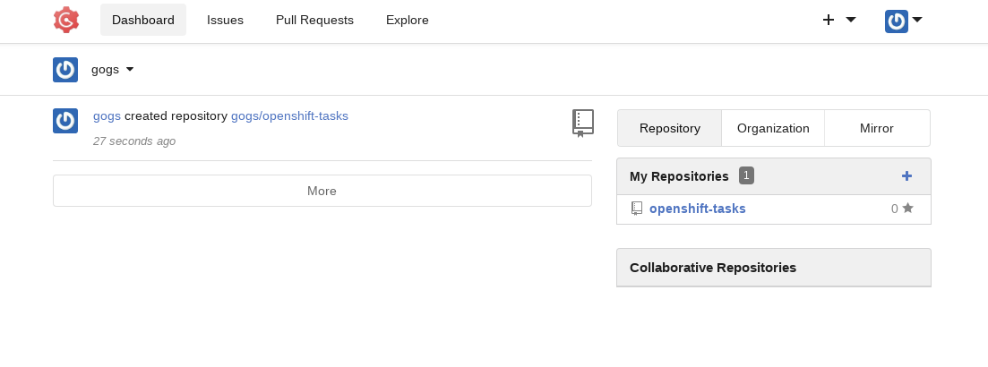Expand the create new dropdown arrow
The width and height of the screenshot is (988, 367).
851,21
